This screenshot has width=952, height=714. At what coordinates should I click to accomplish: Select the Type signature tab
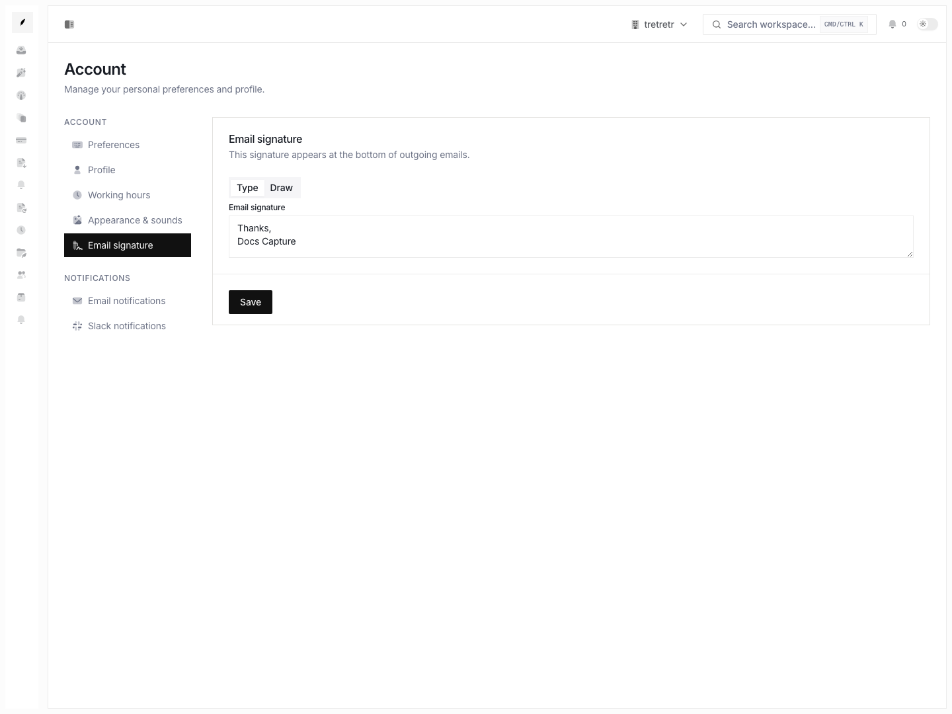tap(248, 188)
